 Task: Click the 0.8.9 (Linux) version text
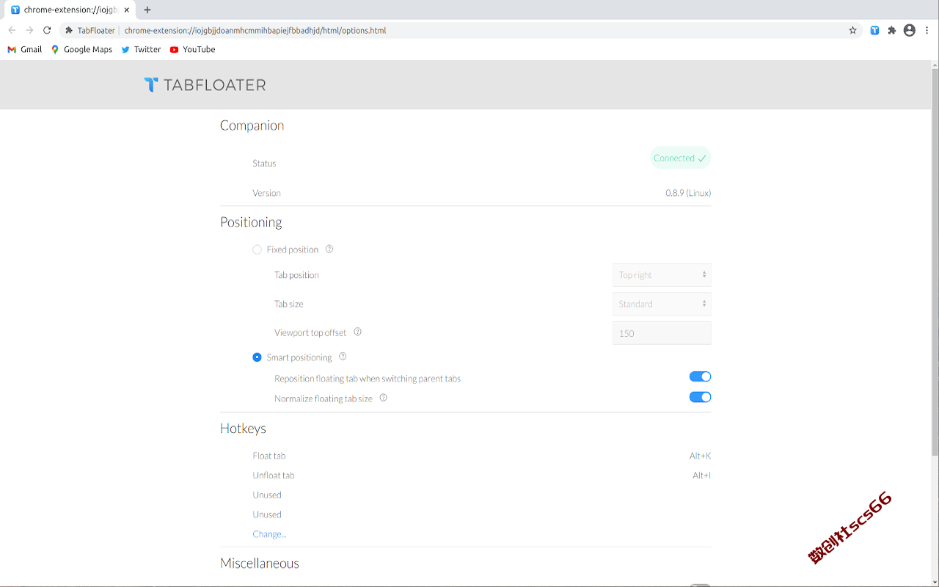click(x=688, y=193)
